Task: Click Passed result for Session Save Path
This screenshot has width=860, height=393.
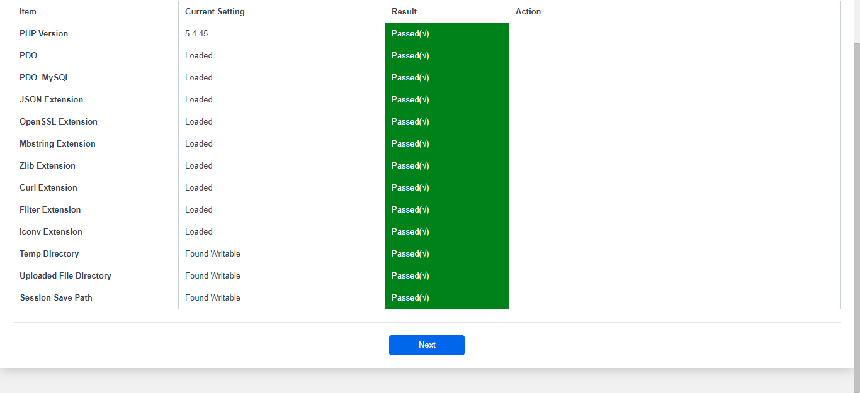Action: coord(410,297)
